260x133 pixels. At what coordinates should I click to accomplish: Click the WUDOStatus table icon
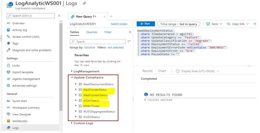(x=80, y=117)
